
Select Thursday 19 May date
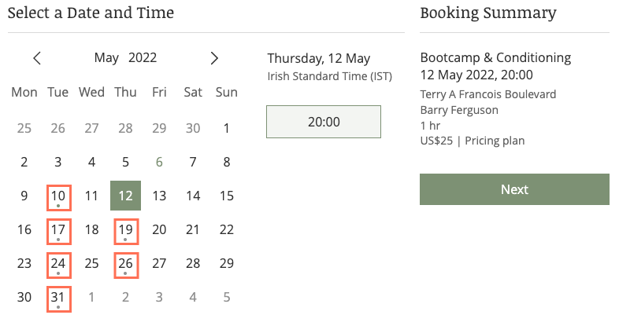(x=126, y=232)
